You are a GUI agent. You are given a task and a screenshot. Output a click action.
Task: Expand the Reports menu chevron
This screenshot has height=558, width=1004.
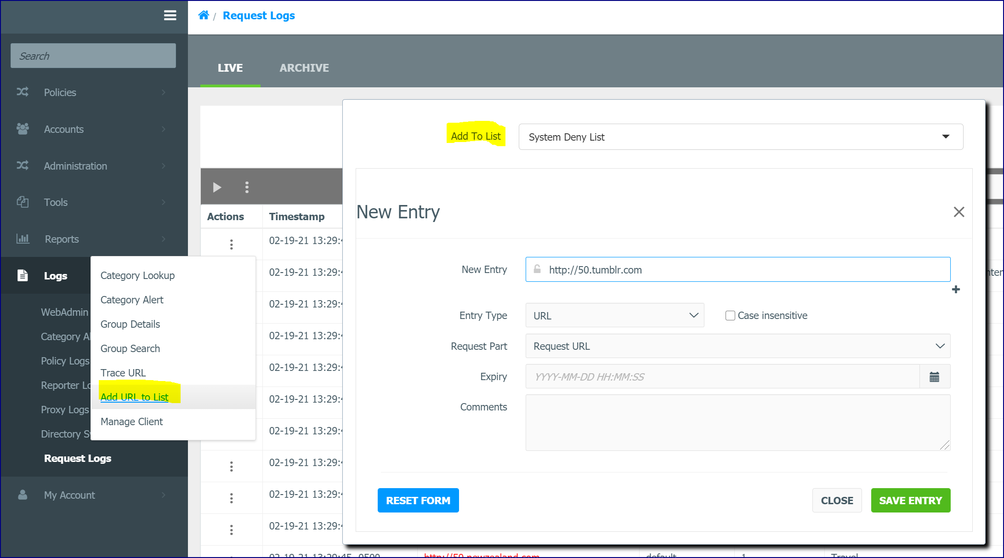point(164,239)
